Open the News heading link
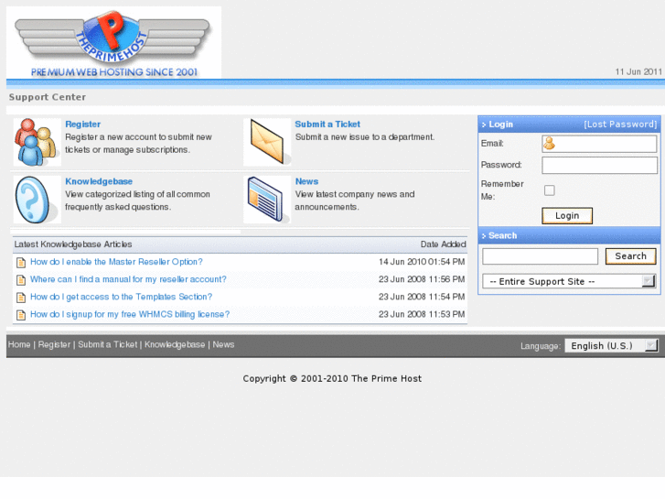Screen dimensions: 665x499 coord(306,181)
